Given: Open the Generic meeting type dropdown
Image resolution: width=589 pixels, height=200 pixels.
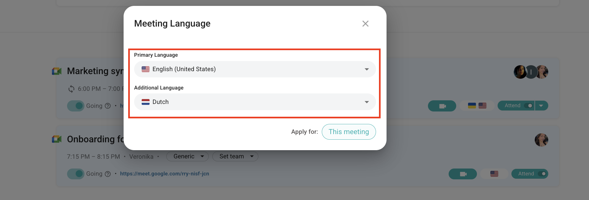Looking at the screenshot, I should 187,156.
